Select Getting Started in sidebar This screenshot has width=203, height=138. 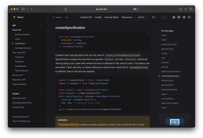tap(22, 34)
